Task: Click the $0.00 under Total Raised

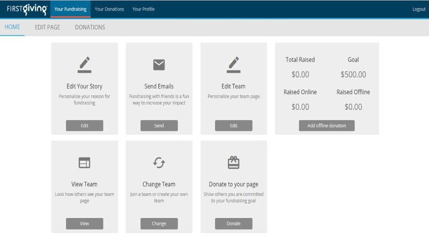Action: 300,75
